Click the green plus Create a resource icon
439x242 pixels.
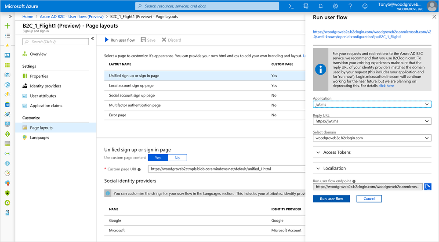7,26
